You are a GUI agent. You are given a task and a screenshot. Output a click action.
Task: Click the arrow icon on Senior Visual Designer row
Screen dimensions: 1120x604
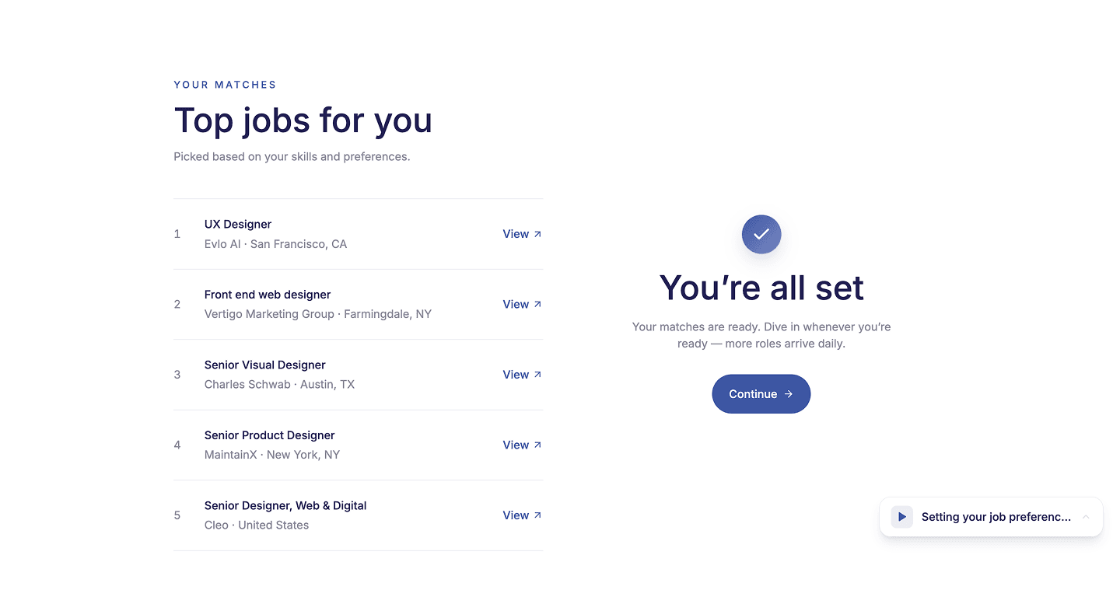(x=537, y=375)
